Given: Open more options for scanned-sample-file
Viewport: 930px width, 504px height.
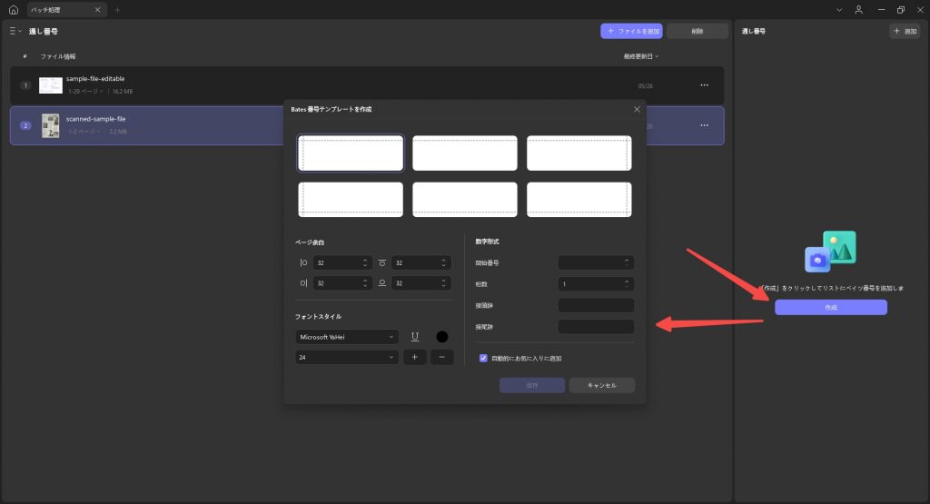Looking at the screenshot, I should tap(704, 125).
